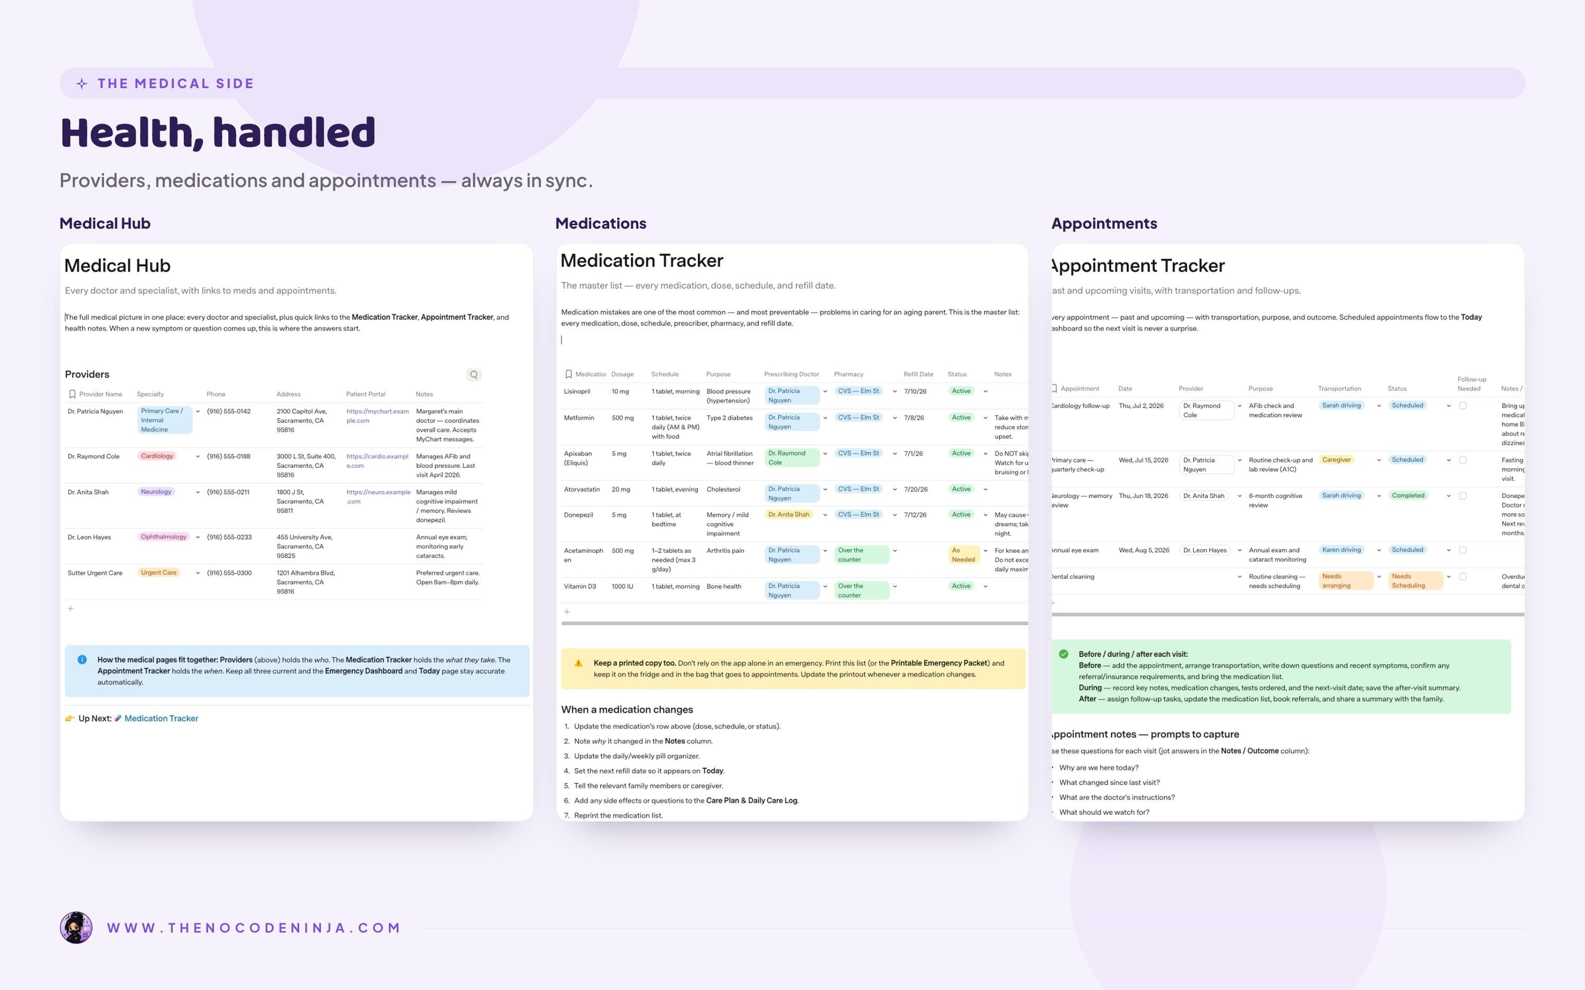1585x990 pixels.
Task: Click the green checkmark icon in visit callout
Action: (x=1064, y=654)
